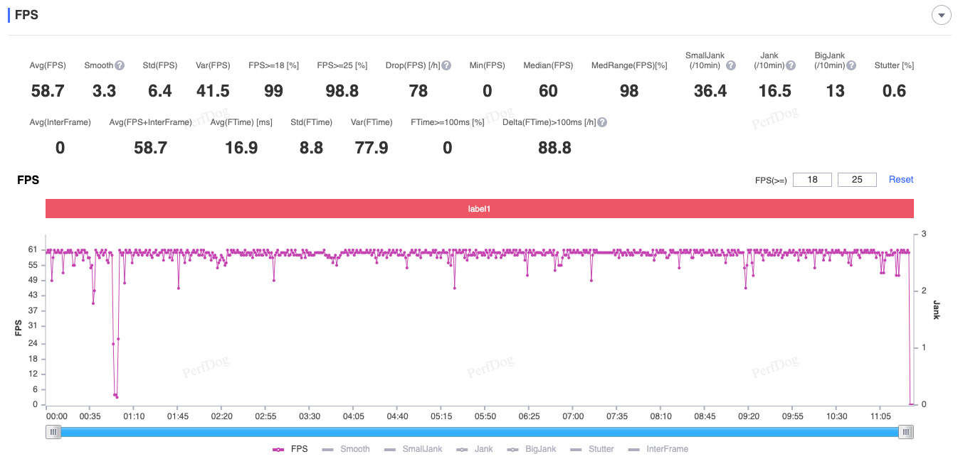Select the red label1 bar
This screenshot has height=459, width=958.
coord(479,209)
